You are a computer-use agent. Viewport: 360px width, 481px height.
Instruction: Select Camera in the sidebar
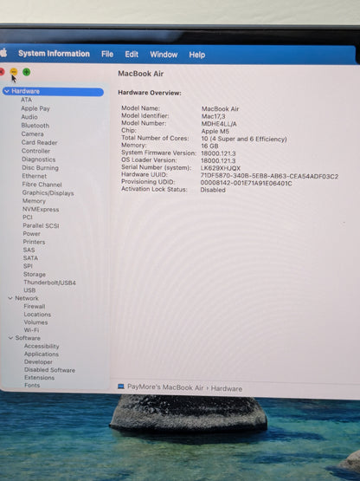point(33,134)
